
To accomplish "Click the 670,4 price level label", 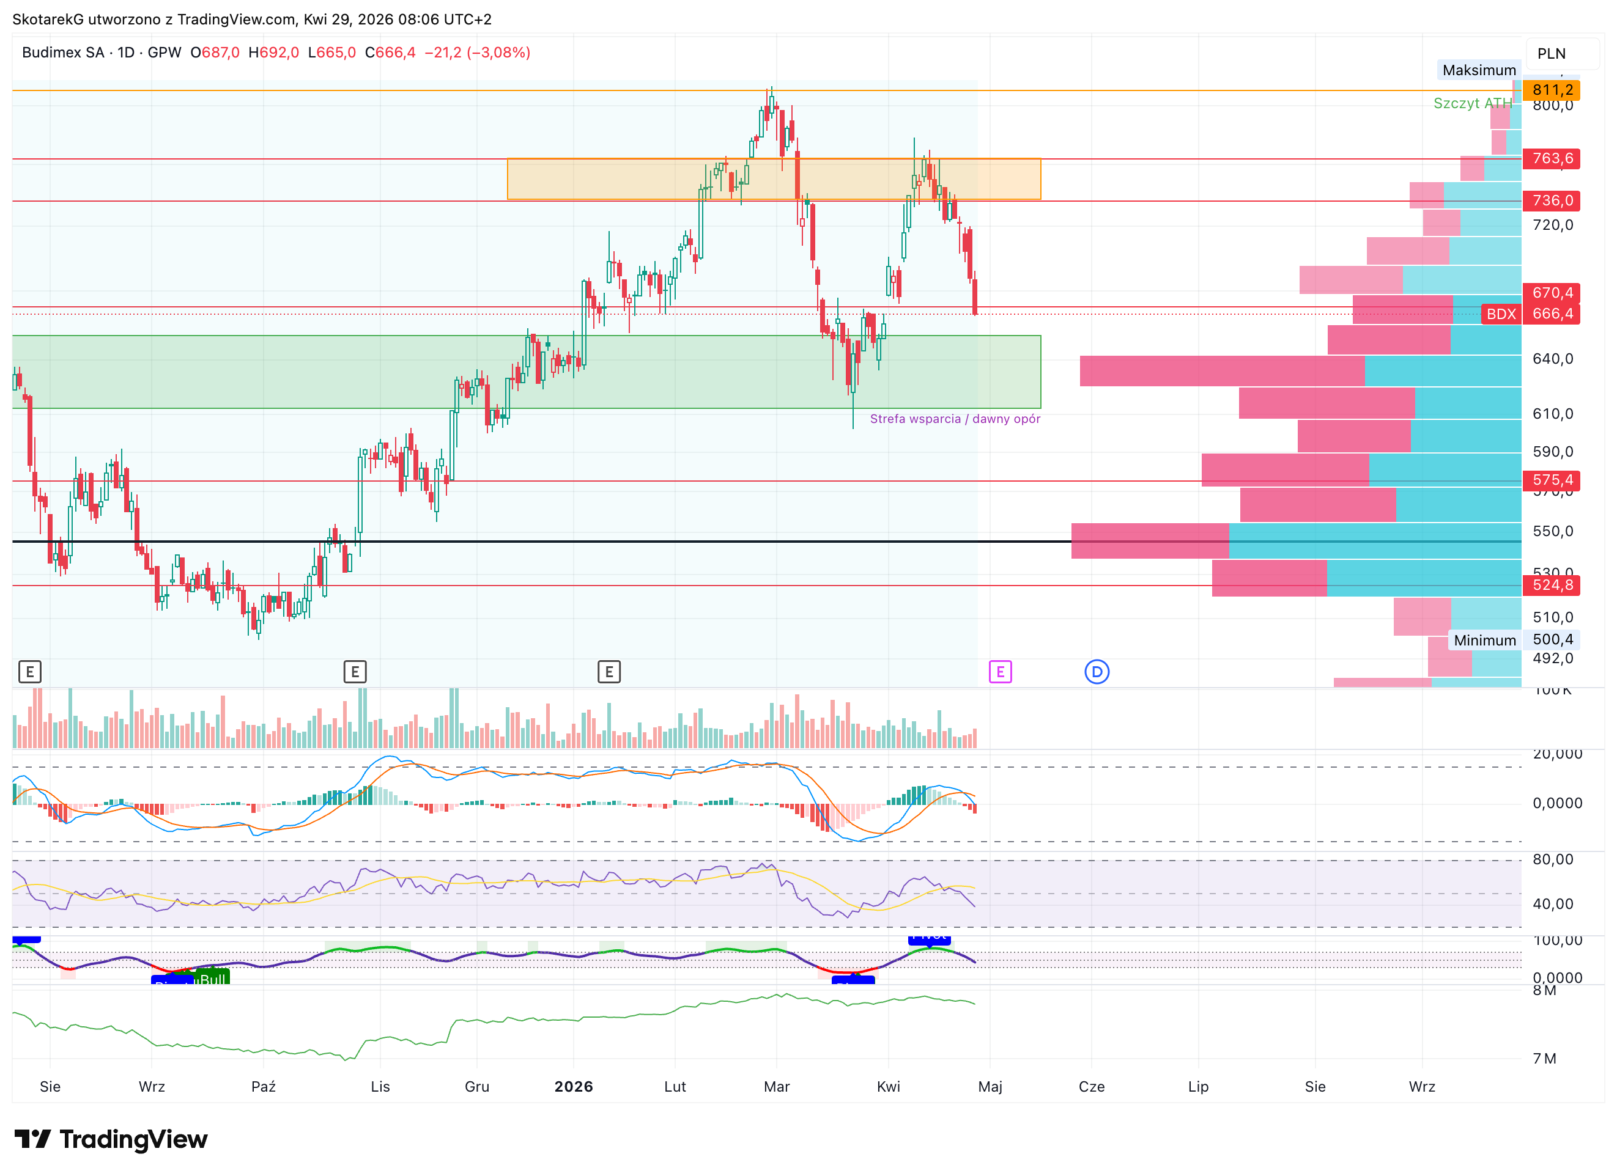I will coord(1552,292).
